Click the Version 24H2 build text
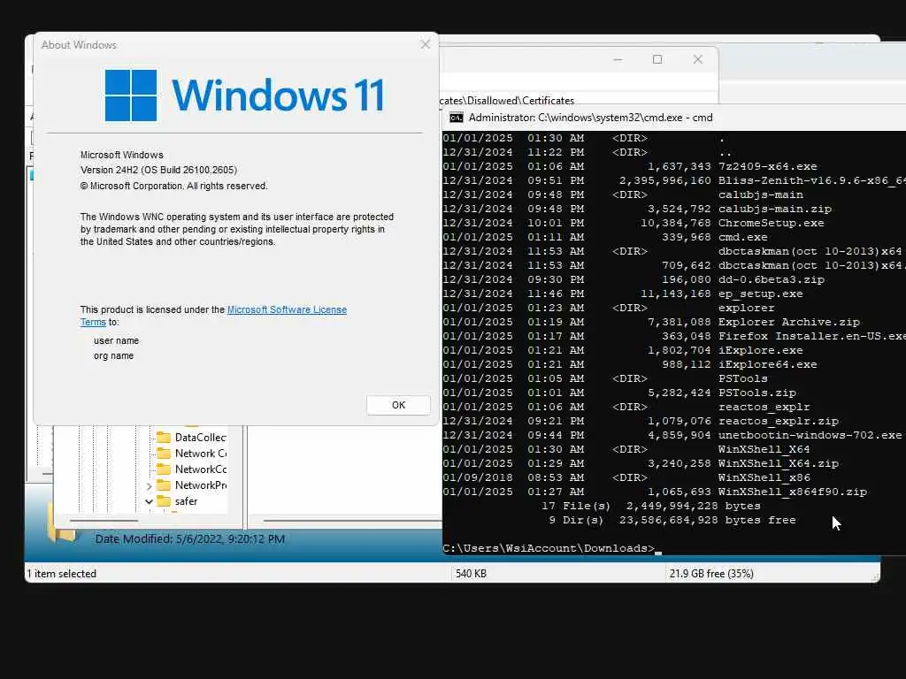 (x=158, y=170)
